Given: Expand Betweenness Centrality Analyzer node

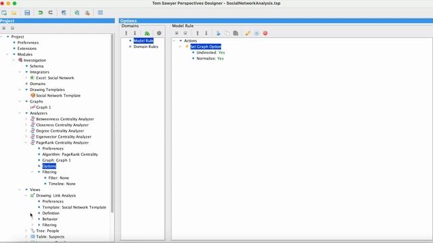Looking at the screenshot, I should [x=26, y=119].
